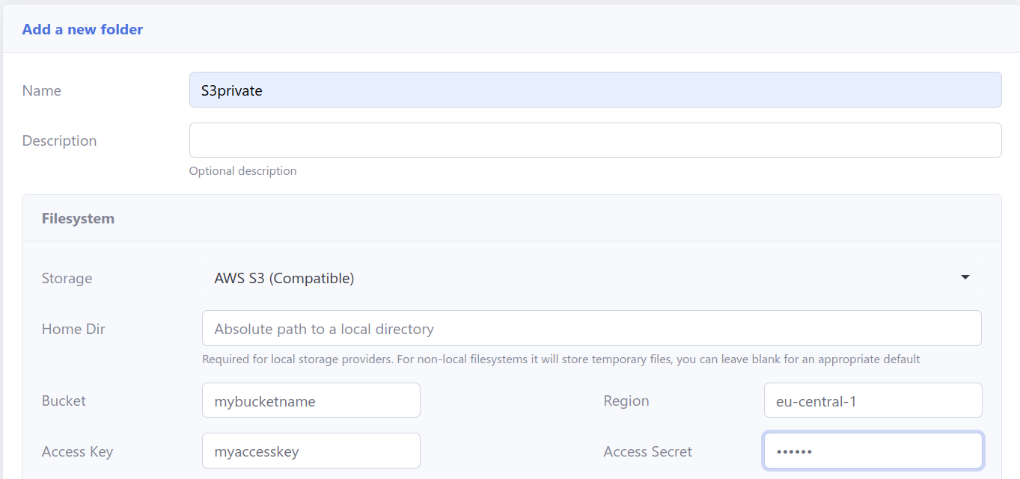Focus the empty Description input box
The height and width of the screenshot is (479, 1020).
coord(595,140)
